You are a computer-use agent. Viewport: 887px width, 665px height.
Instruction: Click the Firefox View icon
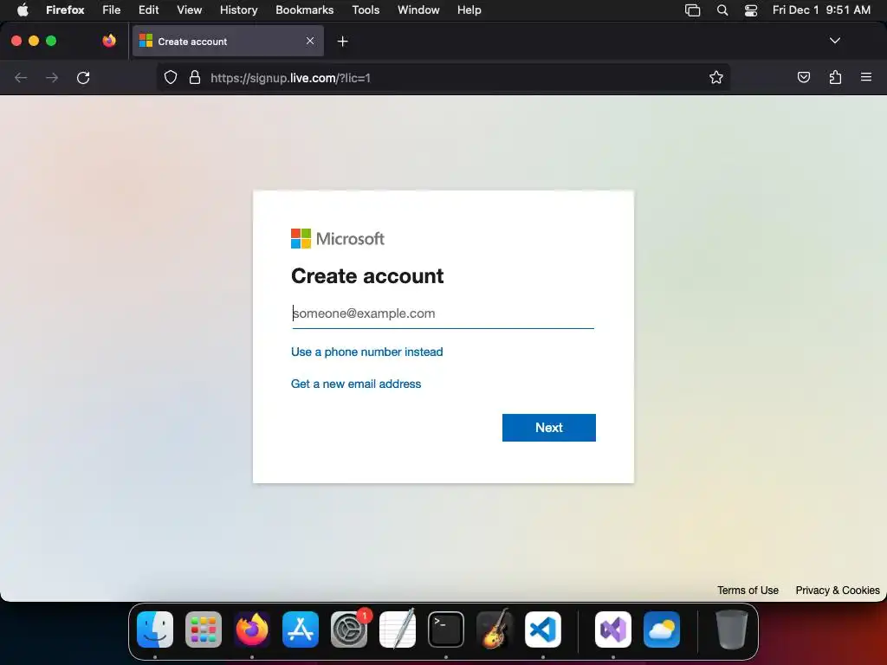click(x=109, y=41)
